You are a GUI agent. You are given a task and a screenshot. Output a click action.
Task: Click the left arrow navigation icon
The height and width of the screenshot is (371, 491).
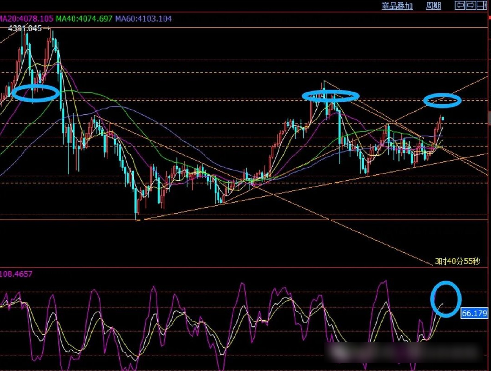click(460, 5)
